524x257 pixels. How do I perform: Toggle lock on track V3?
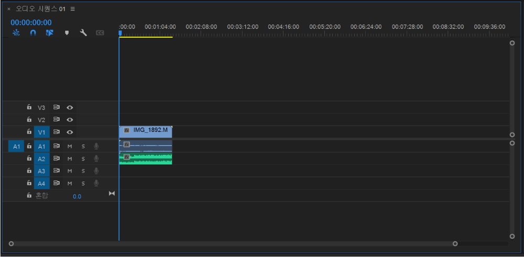click(x=29, y=107)
